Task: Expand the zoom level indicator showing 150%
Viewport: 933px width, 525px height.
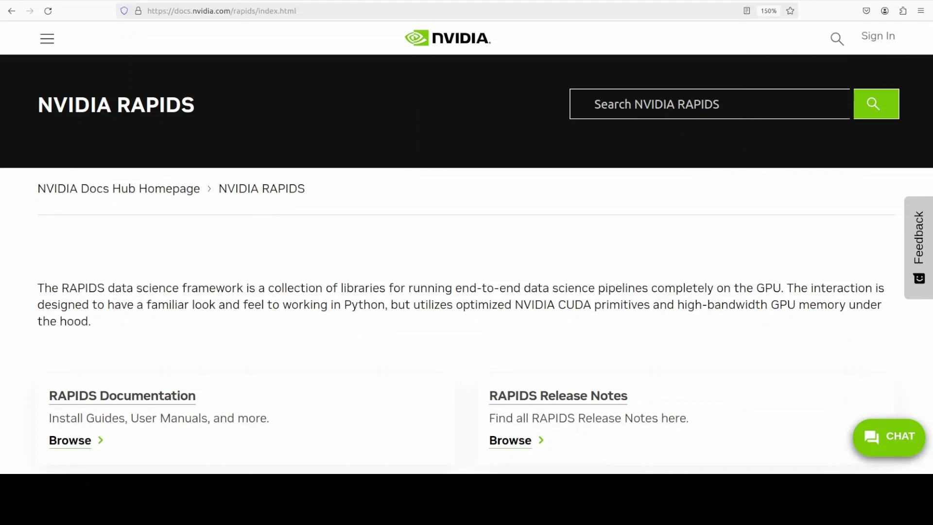Action: coord(768,11)
